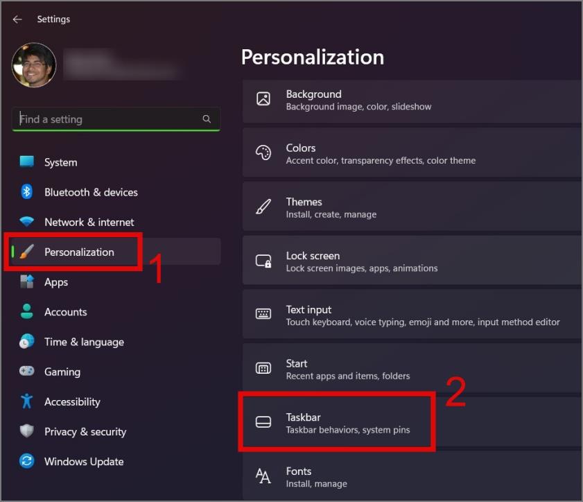The image size is (583, 502).
Task: Click 'Accent color, transparency effects' description
Action: [x=381, y=161]
